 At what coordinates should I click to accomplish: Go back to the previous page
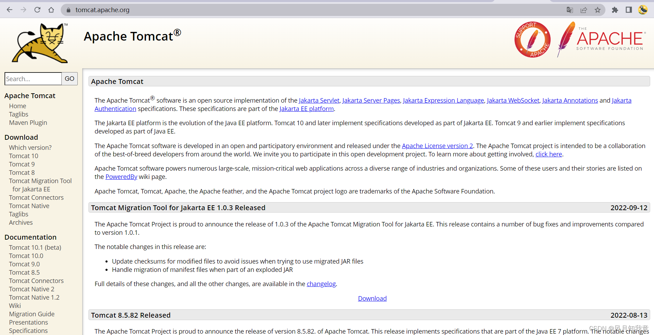(10, 10)
